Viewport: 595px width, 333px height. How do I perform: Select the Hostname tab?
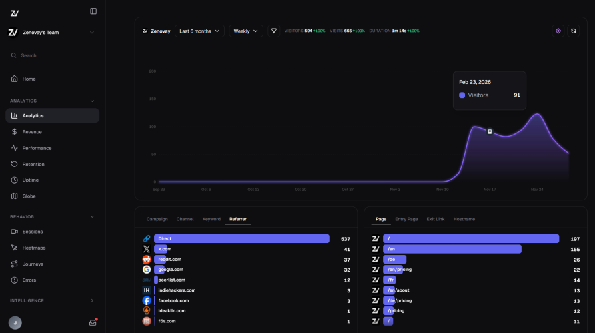pyautogui.click(x=464, y=219)
